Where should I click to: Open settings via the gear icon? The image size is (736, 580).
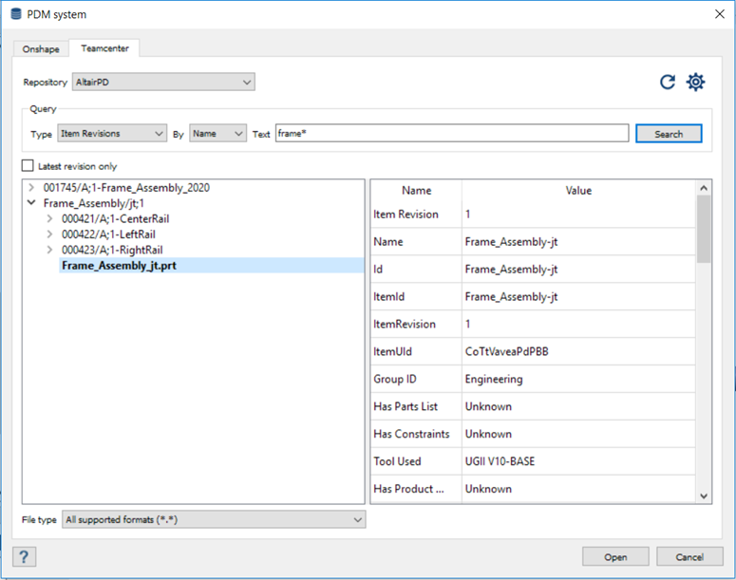coord(696,83)
